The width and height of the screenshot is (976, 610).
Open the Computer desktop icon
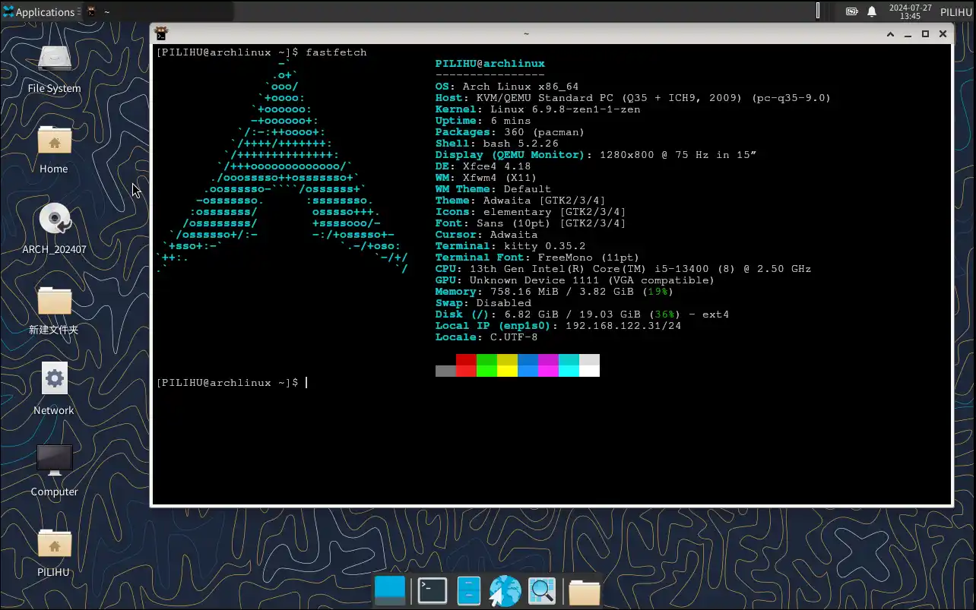coord(54,460)
